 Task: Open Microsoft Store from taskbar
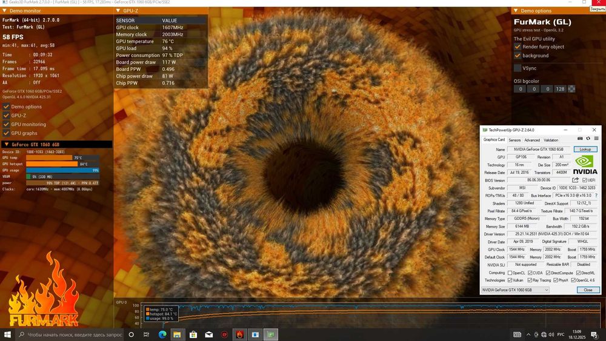coord(193,334)
